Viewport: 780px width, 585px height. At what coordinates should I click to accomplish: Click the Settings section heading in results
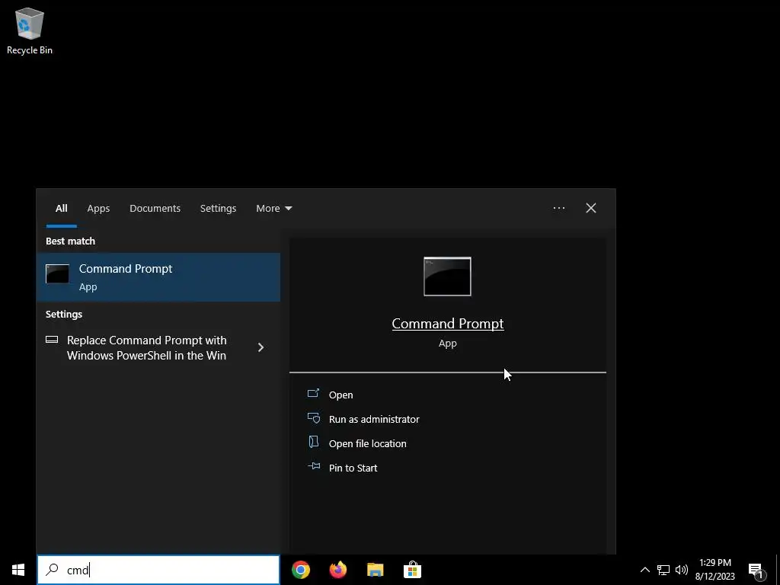pos(64,315)
